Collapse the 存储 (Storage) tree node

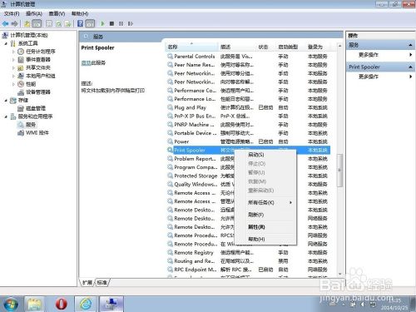tap(6, 101)
